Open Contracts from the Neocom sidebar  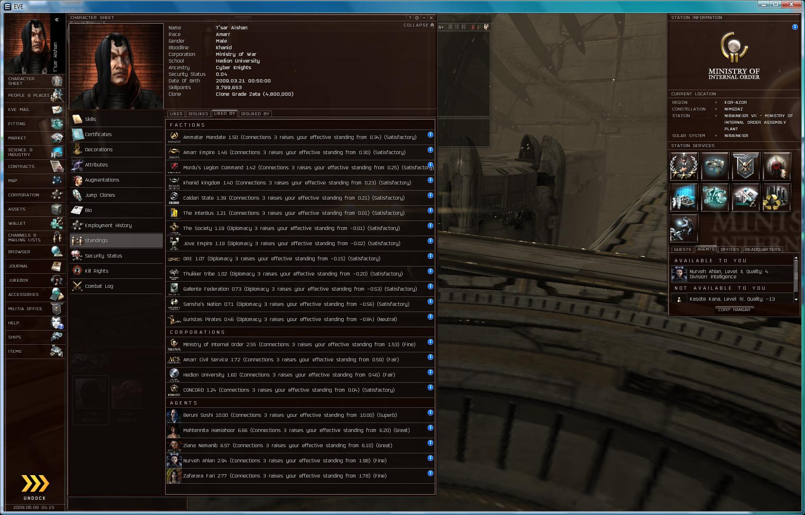[35, 166]
